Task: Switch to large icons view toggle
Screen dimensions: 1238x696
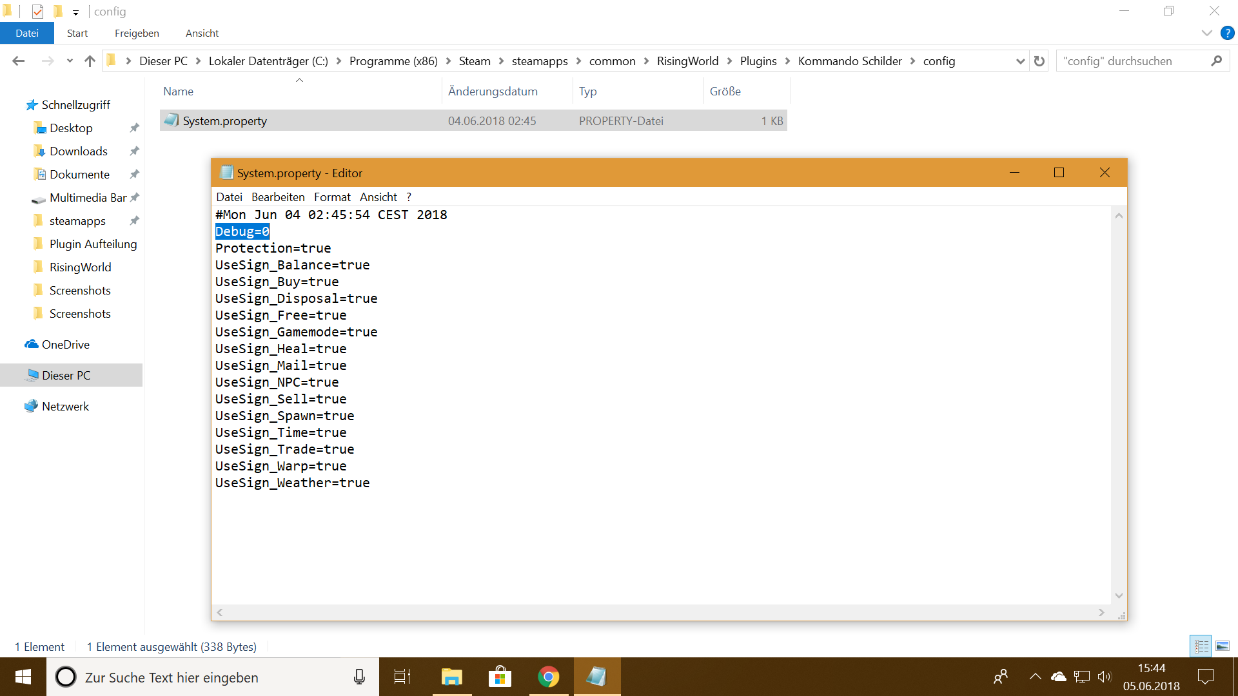Action: [1223, 646]
